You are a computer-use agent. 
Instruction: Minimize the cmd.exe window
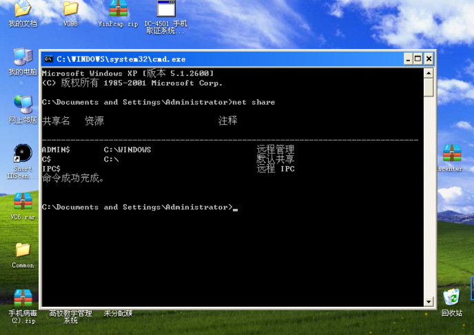407,59
